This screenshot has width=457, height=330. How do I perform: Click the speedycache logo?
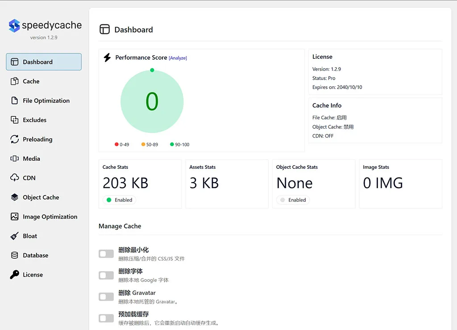tap(45, 26)
